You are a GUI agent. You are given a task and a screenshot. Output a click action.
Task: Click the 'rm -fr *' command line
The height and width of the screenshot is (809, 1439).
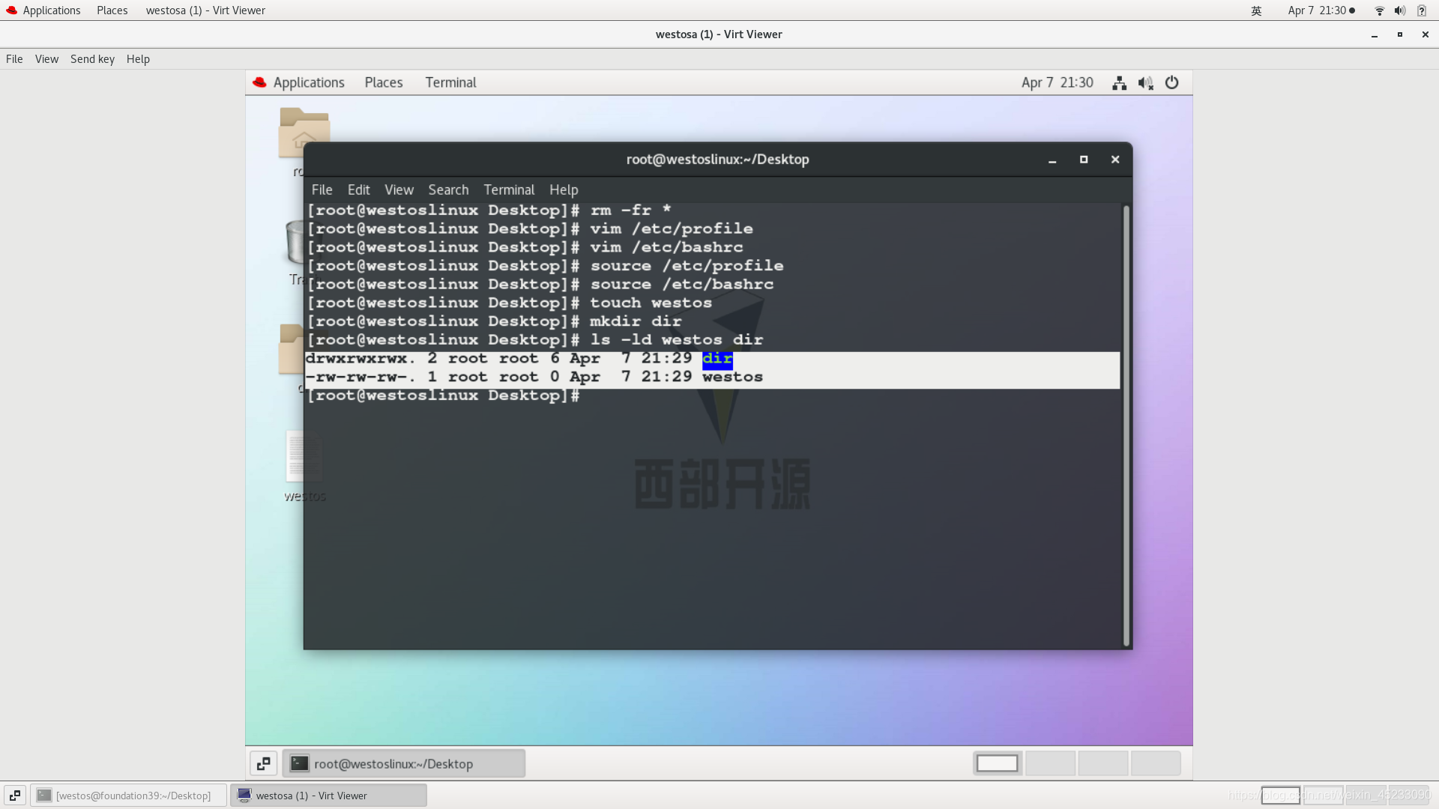630,210
